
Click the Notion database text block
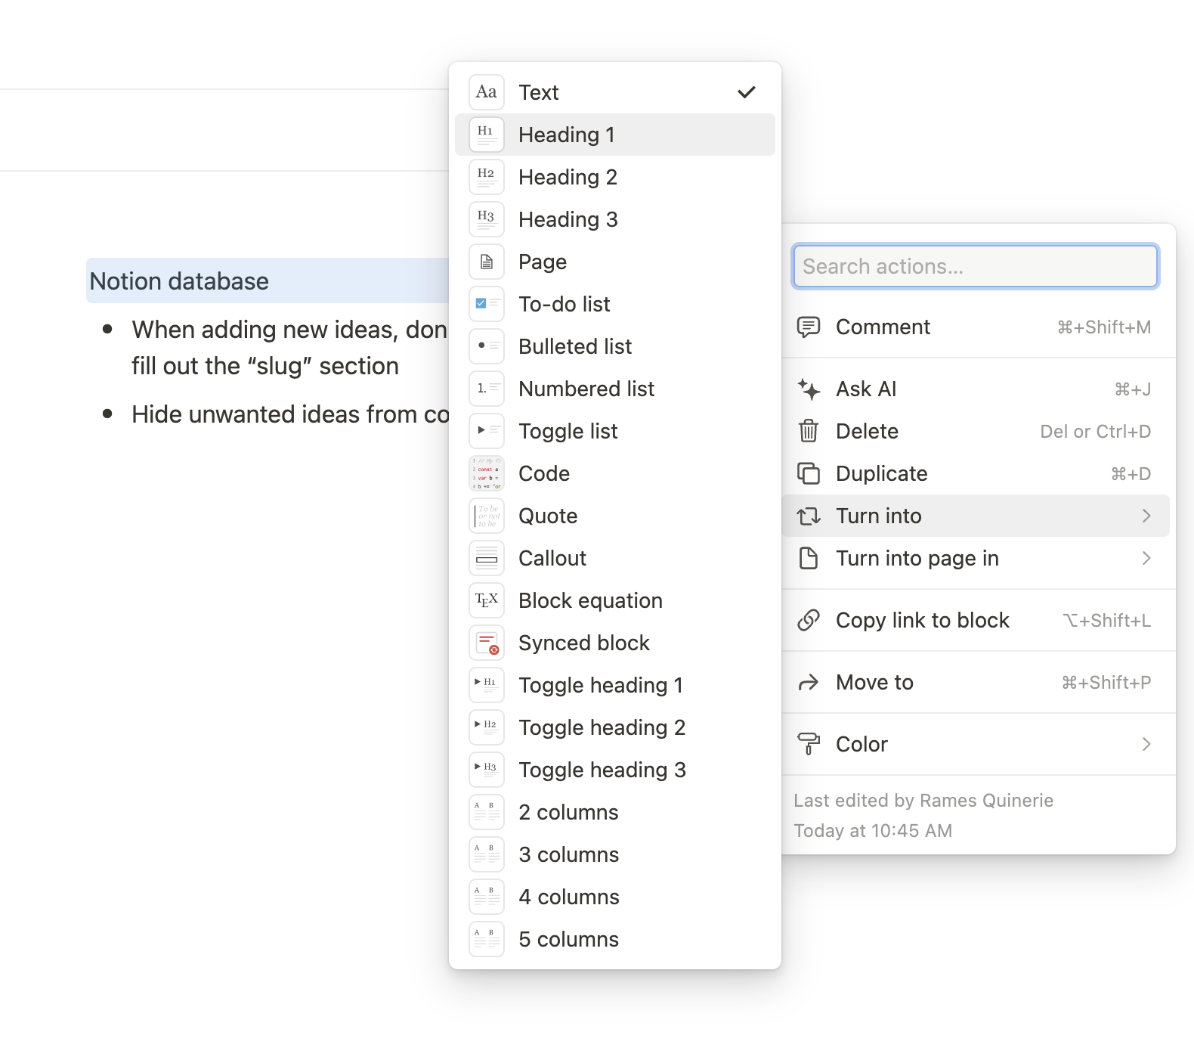pos(269,281)
